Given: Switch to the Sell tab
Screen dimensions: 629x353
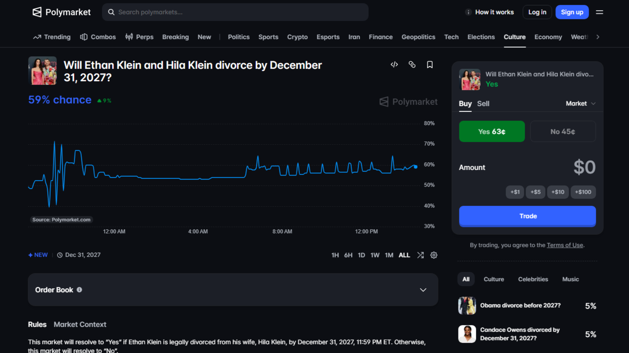Looking at the screenshot, I should pos(483,103).
